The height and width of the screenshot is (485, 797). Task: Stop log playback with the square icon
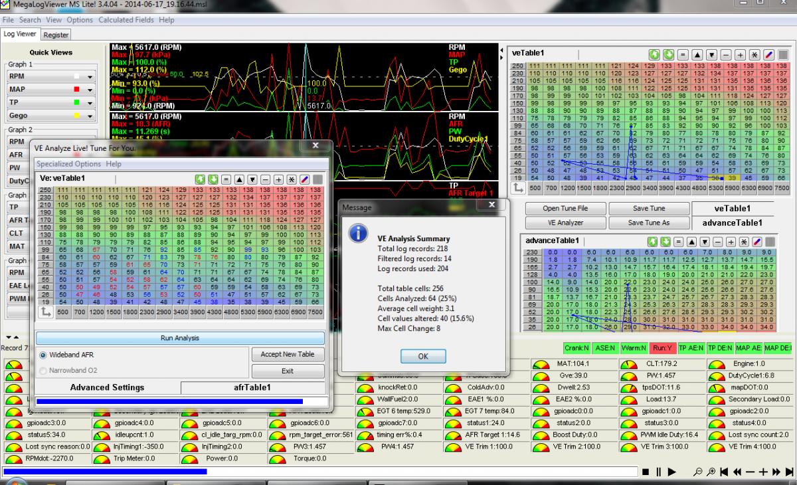point(646,472)
